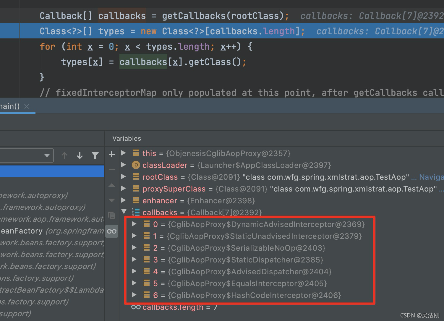The height and width of the screenshot is (321, 444).
Task: Click the Duplicate Watch copy icon
Action: (x=112, y=215)
